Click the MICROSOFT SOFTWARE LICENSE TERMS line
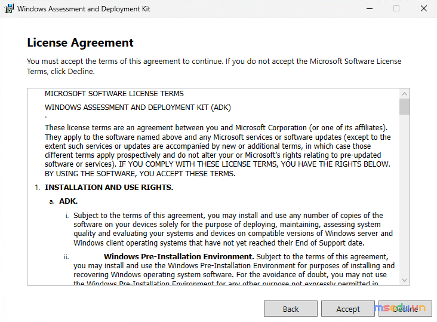The image size is (437, 322). [x=114, y=94]
